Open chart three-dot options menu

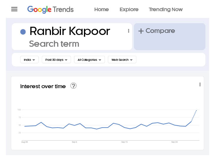[x=200, y=85]
